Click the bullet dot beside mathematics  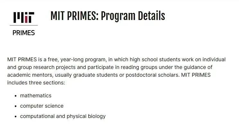[x=15, y=96]
